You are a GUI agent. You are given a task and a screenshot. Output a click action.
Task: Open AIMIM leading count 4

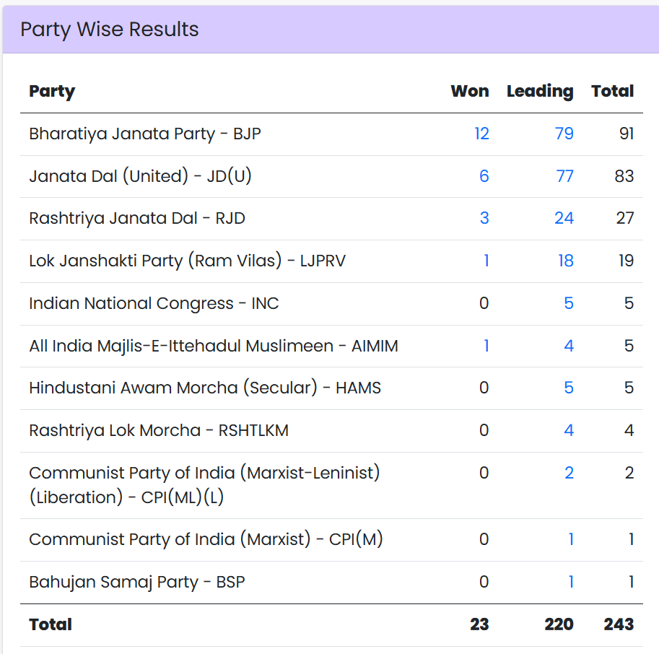coord(568,346)
